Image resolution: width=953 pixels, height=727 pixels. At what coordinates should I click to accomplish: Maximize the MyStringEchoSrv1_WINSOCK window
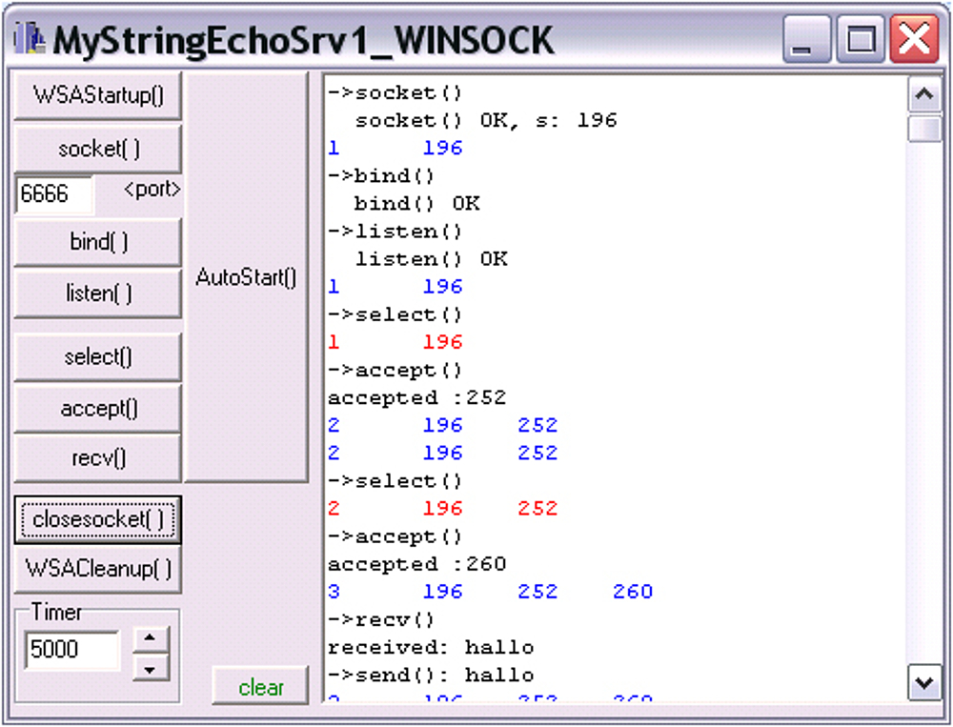click(860, 39)
